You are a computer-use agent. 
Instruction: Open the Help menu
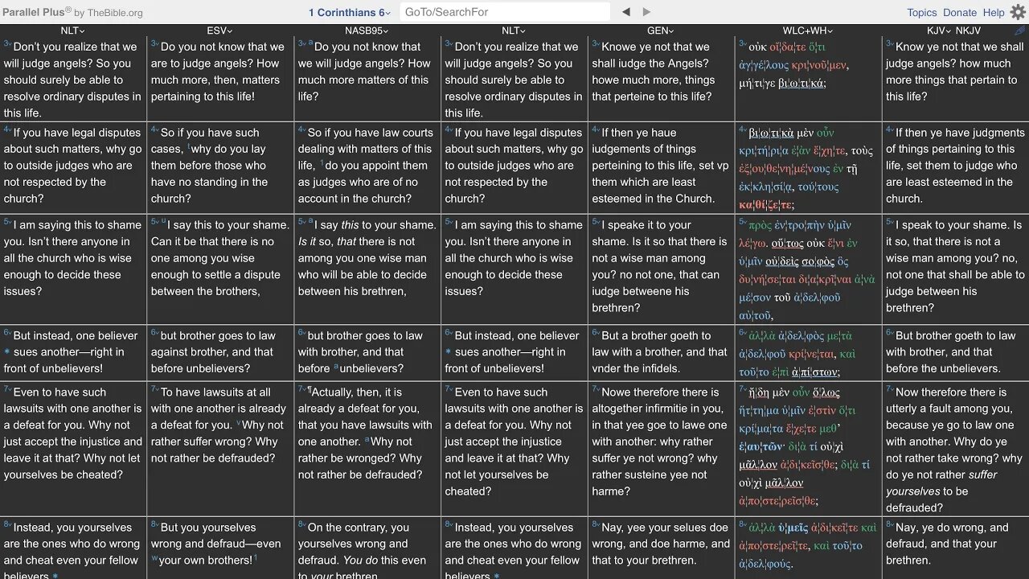click(994, 12)
